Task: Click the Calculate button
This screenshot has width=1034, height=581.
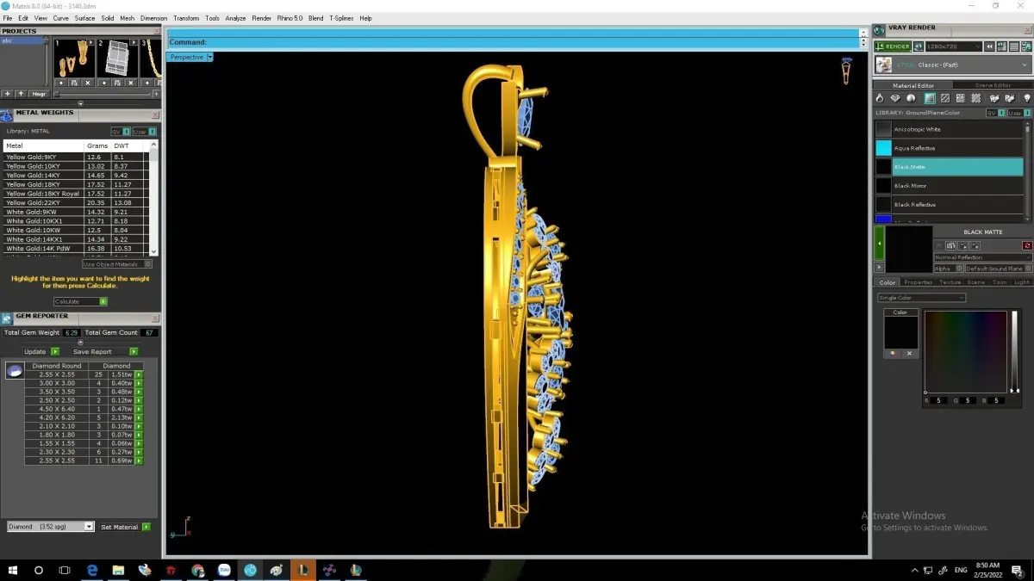Action: coord(80,301)
